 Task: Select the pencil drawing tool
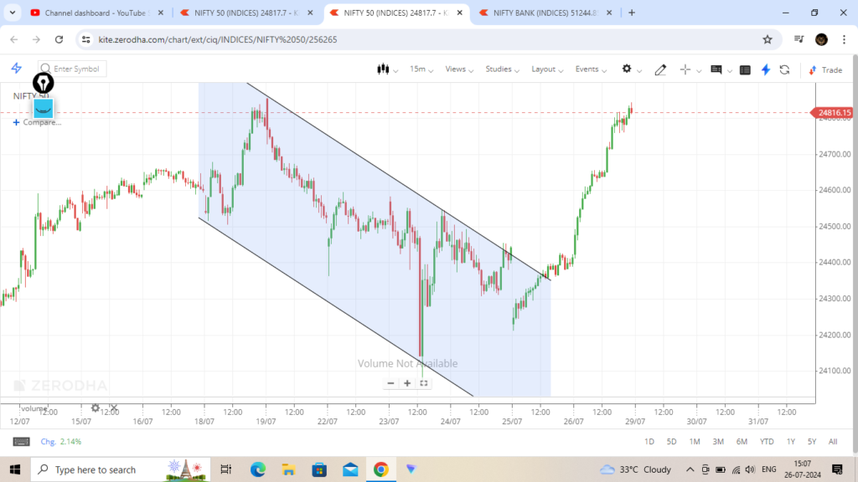click(660, 69)
